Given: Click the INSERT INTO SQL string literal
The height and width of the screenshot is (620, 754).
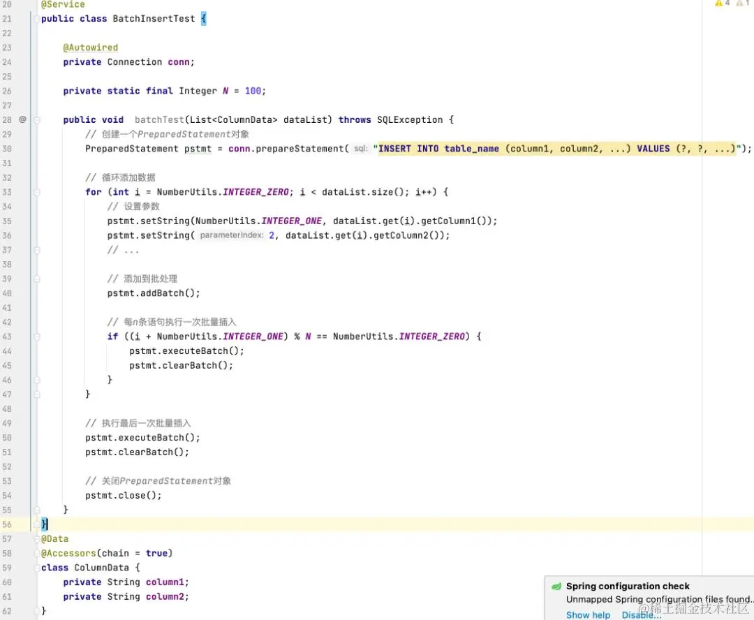Looking at the screenshot, I should (x=557, y=149).
